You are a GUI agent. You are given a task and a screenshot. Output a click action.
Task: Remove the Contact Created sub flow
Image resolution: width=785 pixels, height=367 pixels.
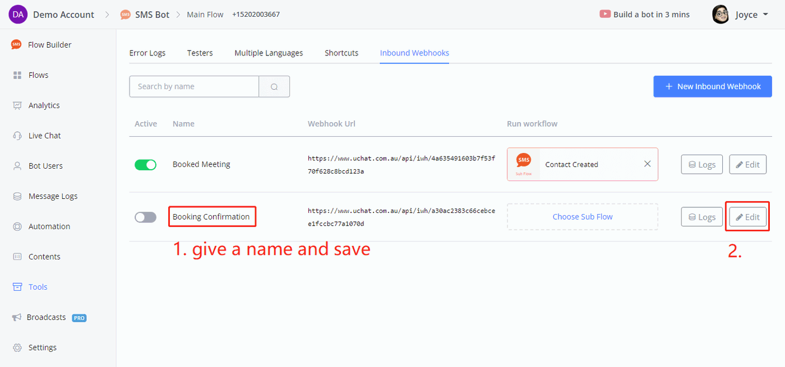[647, 164]
